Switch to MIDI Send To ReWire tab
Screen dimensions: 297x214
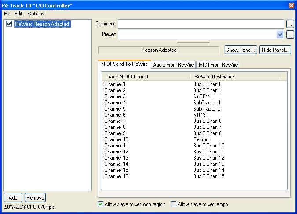(x=125, y=64)
